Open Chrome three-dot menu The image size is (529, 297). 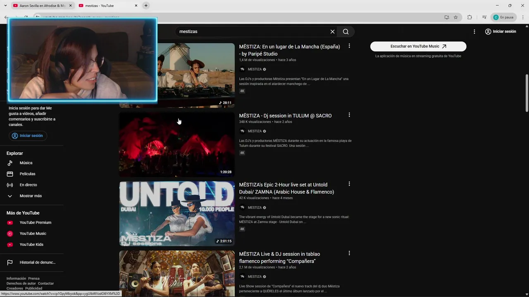pyautogui.click(x=523, y=17)
